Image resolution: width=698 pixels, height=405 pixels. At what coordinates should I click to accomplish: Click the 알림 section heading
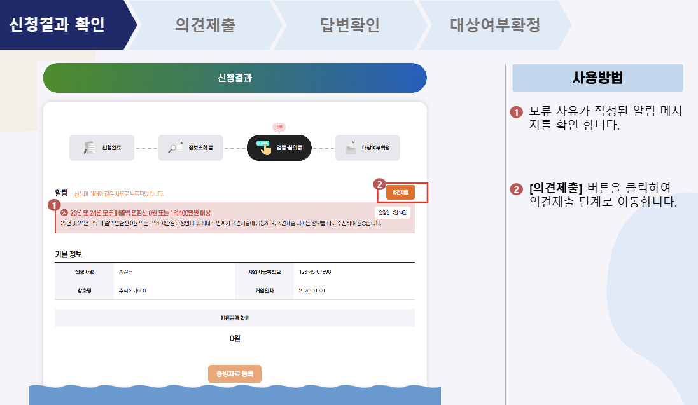(61, 193)
